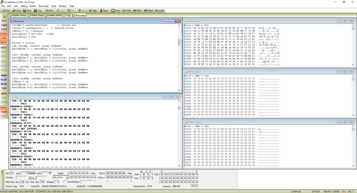Open the Test Suites menu
357x193 pixels.
pos(43,6)
